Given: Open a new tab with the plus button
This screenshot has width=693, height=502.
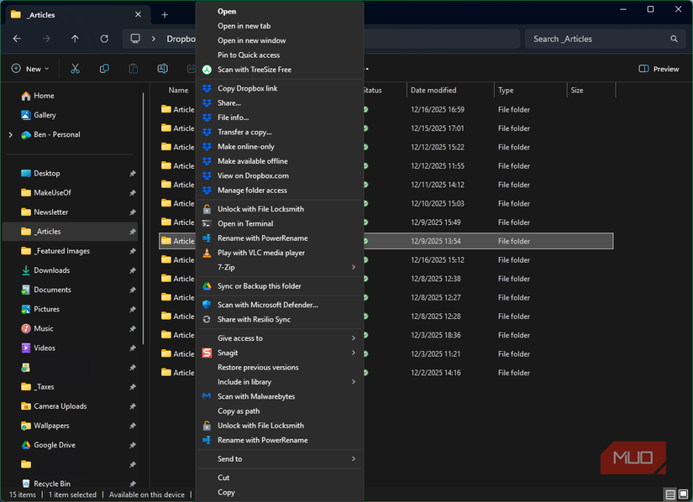Looking at the screenshot, I should point(165,13).
